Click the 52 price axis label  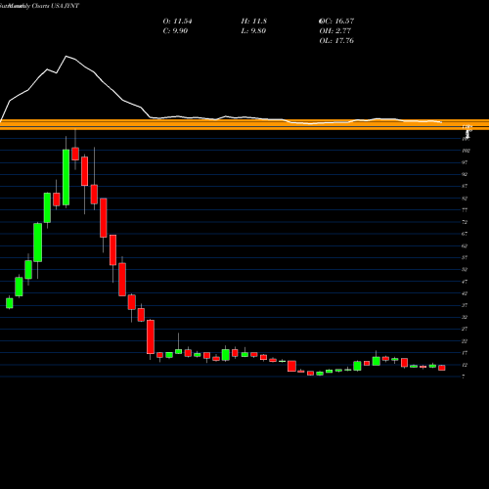point(465,270)
